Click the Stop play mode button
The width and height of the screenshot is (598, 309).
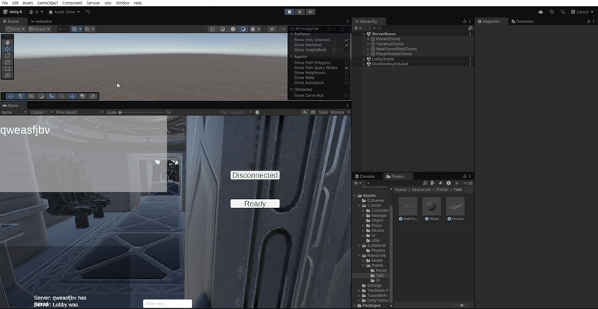point(289,12)
